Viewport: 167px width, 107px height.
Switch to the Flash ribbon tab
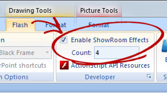point(20,25)
